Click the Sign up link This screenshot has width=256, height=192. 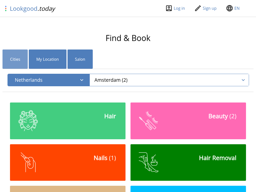click(209, 8)
